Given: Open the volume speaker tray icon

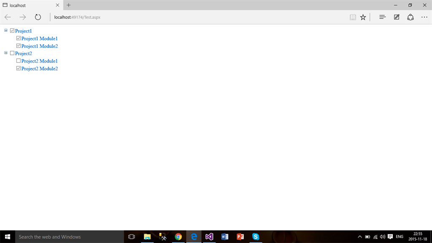Looking at the screenshot, I should pos(383,237).
